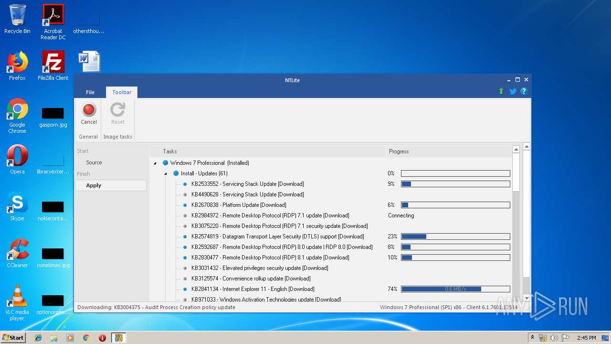
Task: Cancel the running NTLite task
Action: (89, 114)
